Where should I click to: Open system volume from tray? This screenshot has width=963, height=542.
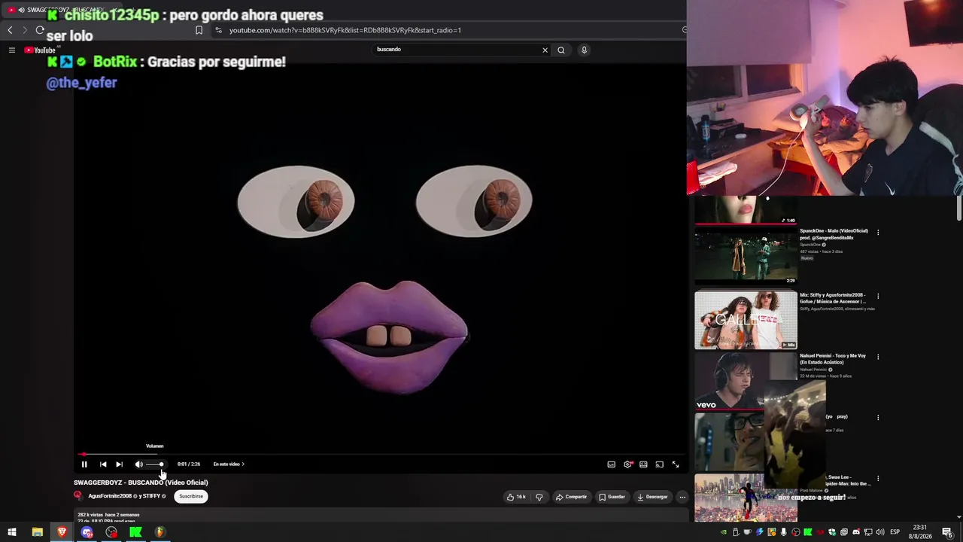coord(880,532)
